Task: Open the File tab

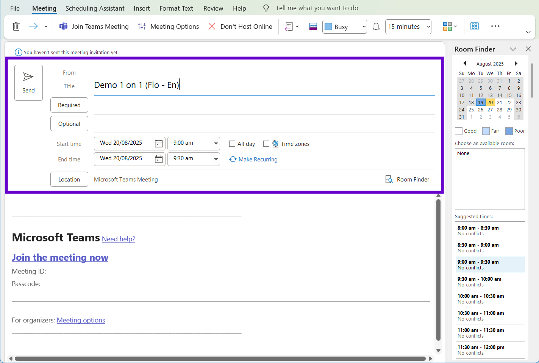Action: pos(15,8)
